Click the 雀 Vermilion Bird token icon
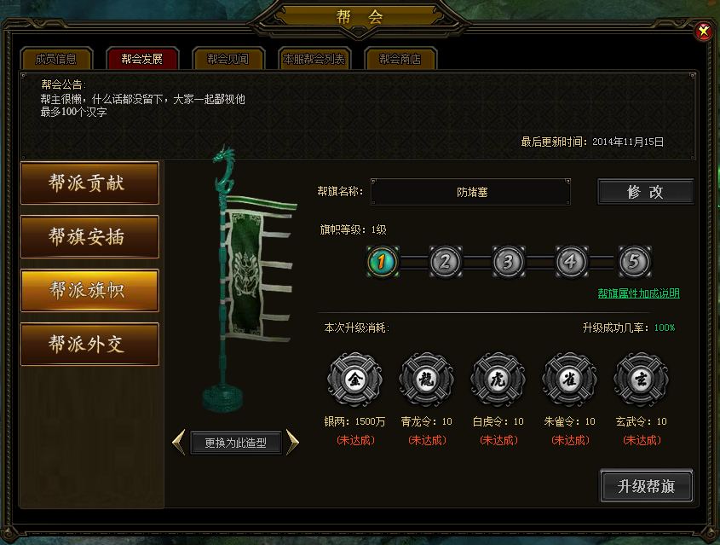The height and width of the screenshot is (545, 720). coord(569,380)
